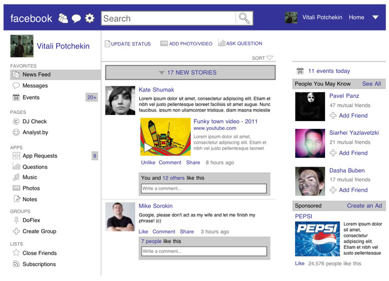Click calendar icon next to 11 events today
The height and width of the screenshot is (281, 389).
(x=300, y=71)
